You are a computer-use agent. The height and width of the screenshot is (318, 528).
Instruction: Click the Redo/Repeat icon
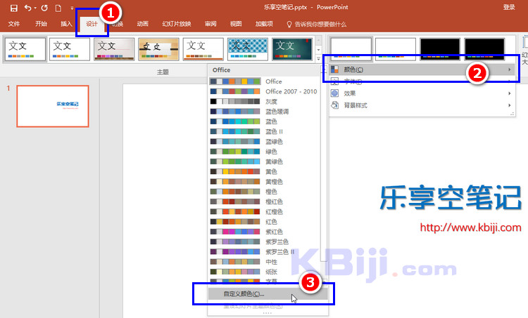click(44, 8)
